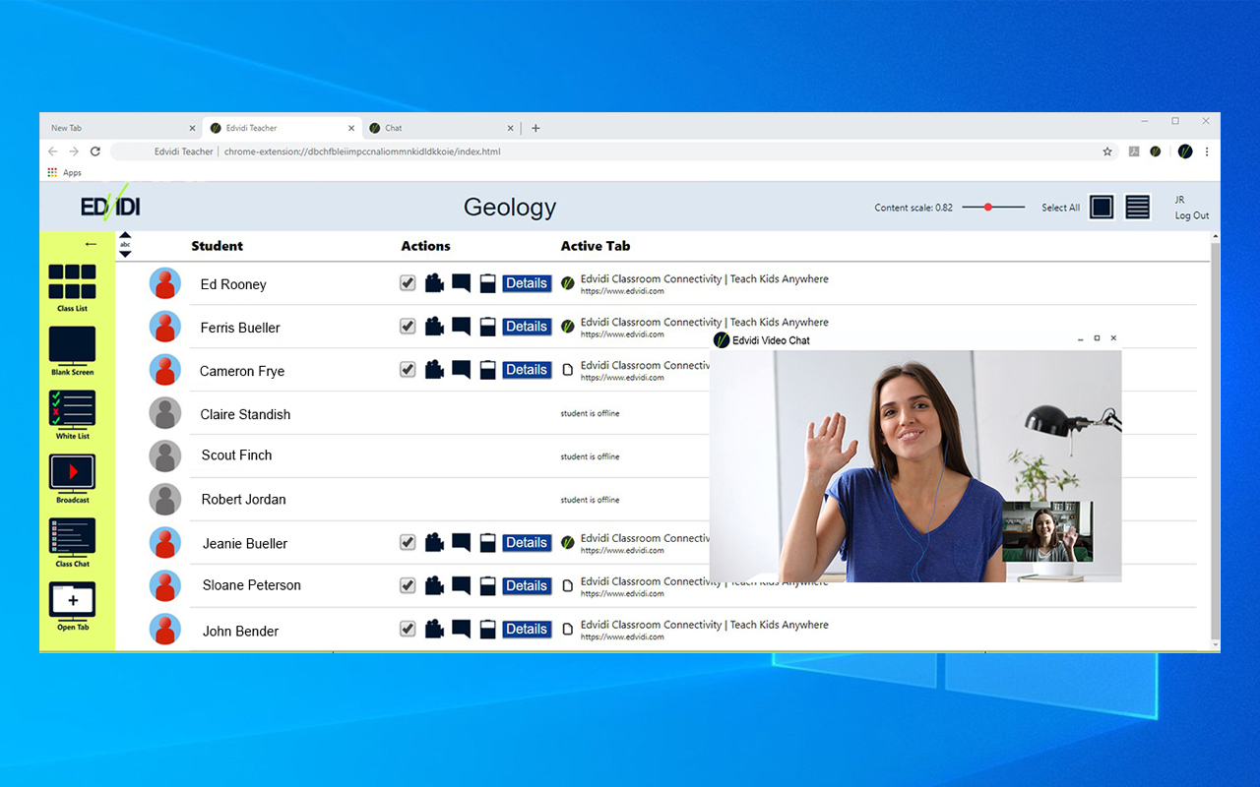Open Details for Cameron Frye
The height and width of the screenshot is (787, 1260).
coord(527,370)
